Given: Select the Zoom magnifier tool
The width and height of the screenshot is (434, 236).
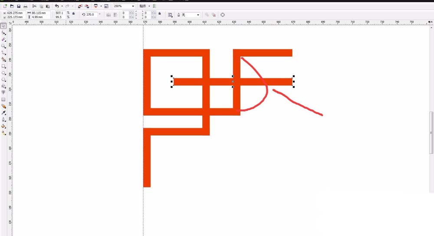Looking at the screenshot, I should coord(3,46).
